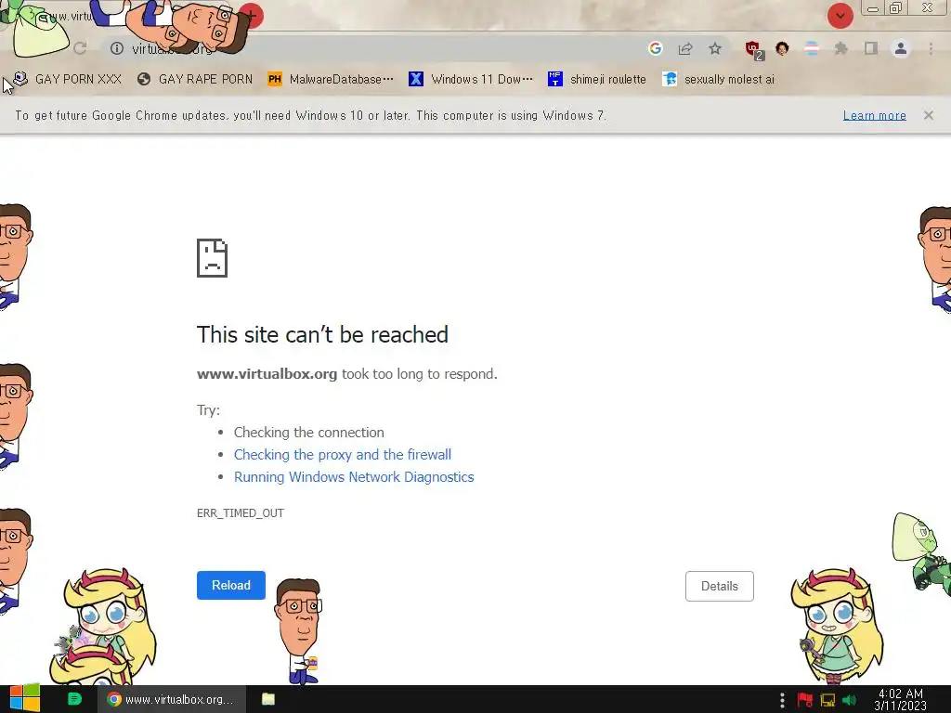The height and width of the screenshot is (713, 951).
Task: Click the Windows 10 update notice text
Action: point(310,115)
